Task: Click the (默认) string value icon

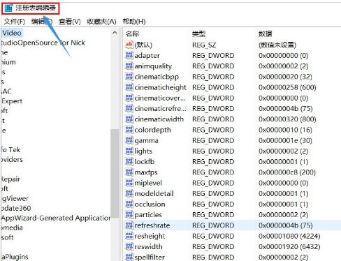Action: coord(129,45)
